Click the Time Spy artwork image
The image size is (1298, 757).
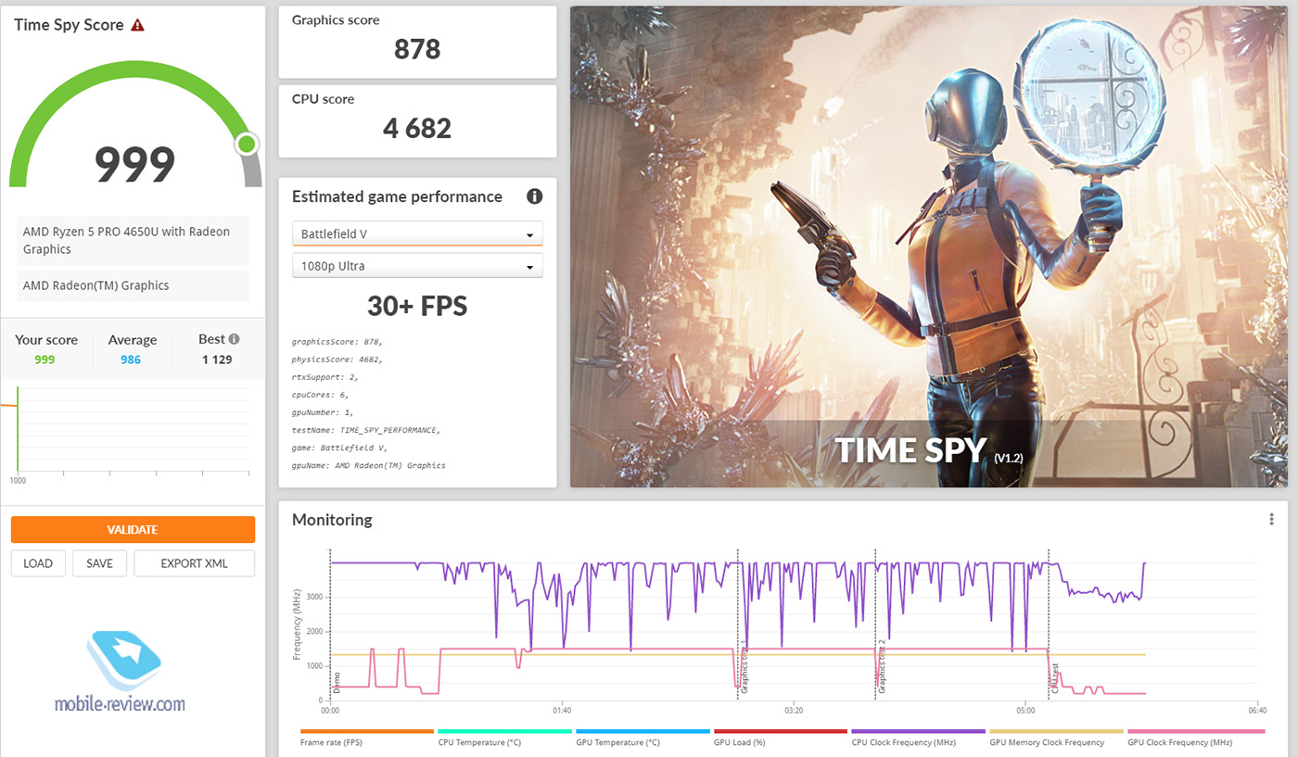(x=929, y=246)
